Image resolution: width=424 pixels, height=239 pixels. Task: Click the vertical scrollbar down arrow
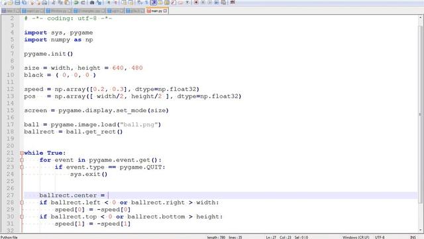pos(420,230)
